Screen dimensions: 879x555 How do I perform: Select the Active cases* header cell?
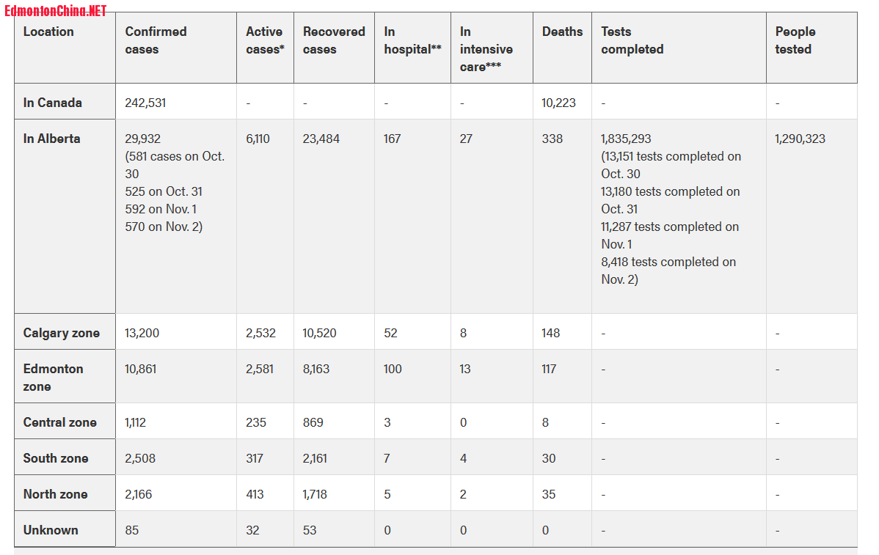click(265, 40)
